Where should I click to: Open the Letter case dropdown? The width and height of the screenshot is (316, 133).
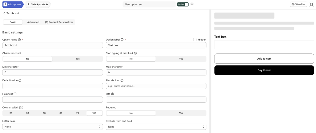[52, 127]
